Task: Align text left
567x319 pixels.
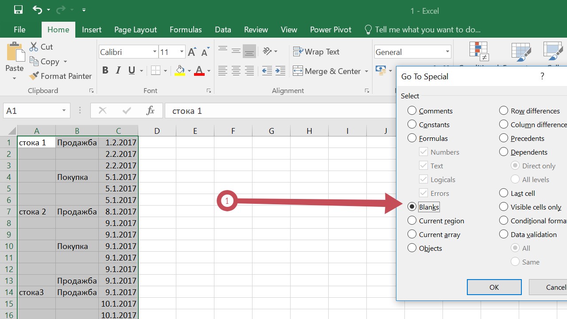Action: tap(223, 70)
